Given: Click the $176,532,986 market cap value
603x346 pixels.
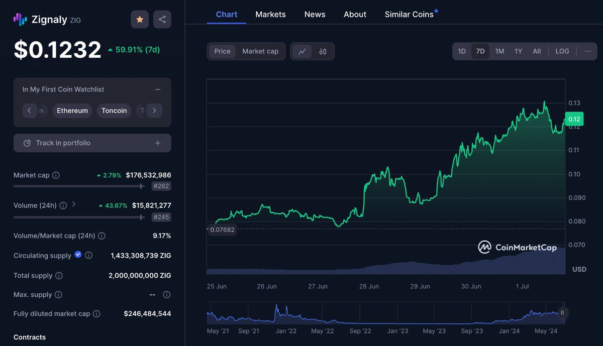Looking at the screenshot, I should pos(148,175).
